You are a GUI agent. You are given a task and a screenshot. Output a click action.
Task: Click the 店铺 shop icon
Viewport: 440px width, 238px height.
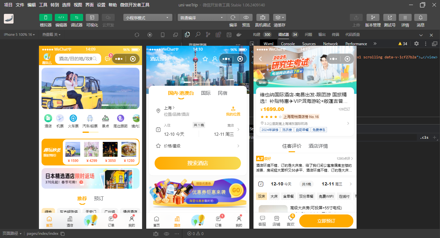click(276, 221)
